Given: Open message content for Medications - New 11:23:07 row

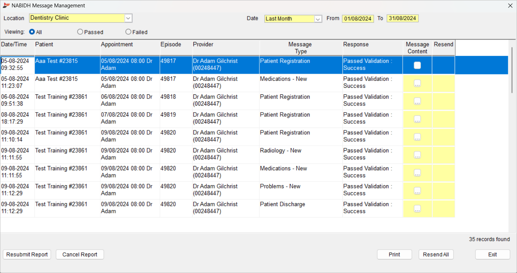Looking at the screenshot, I should (417, 83).
